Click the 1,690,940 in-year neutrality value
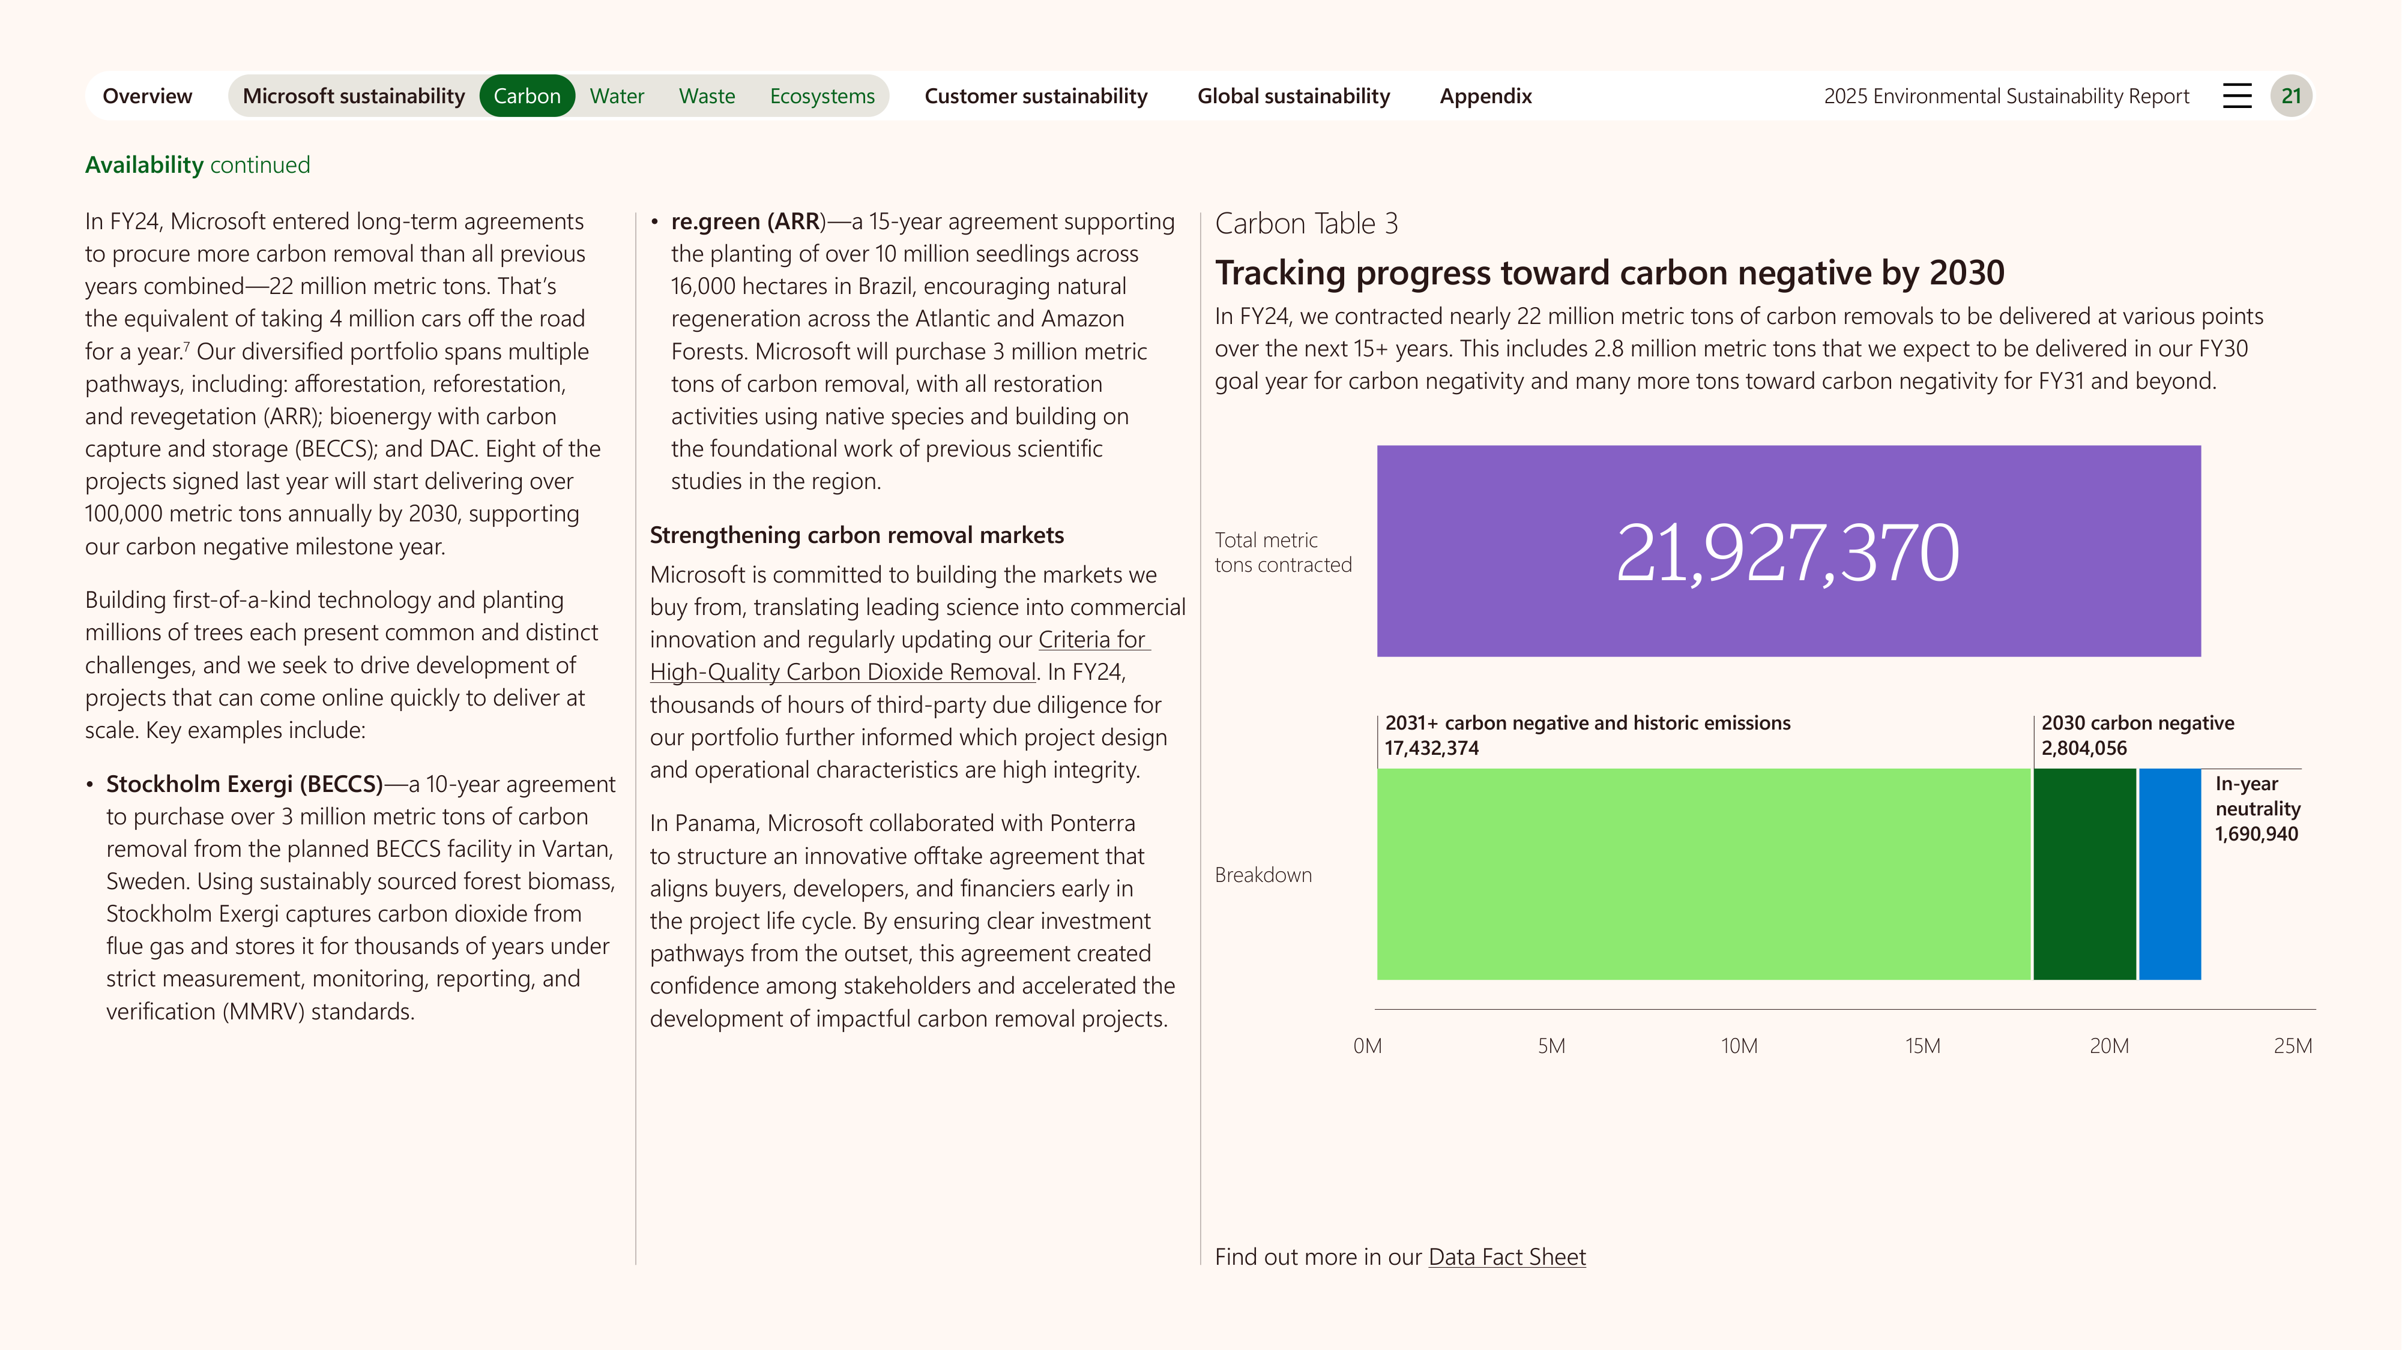 pos(2257,834)
